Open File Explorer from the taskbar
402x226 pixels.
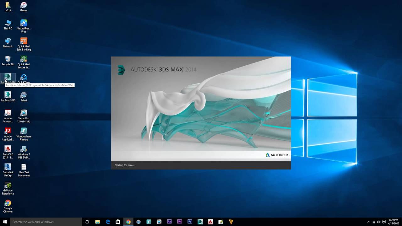[97, 222]
